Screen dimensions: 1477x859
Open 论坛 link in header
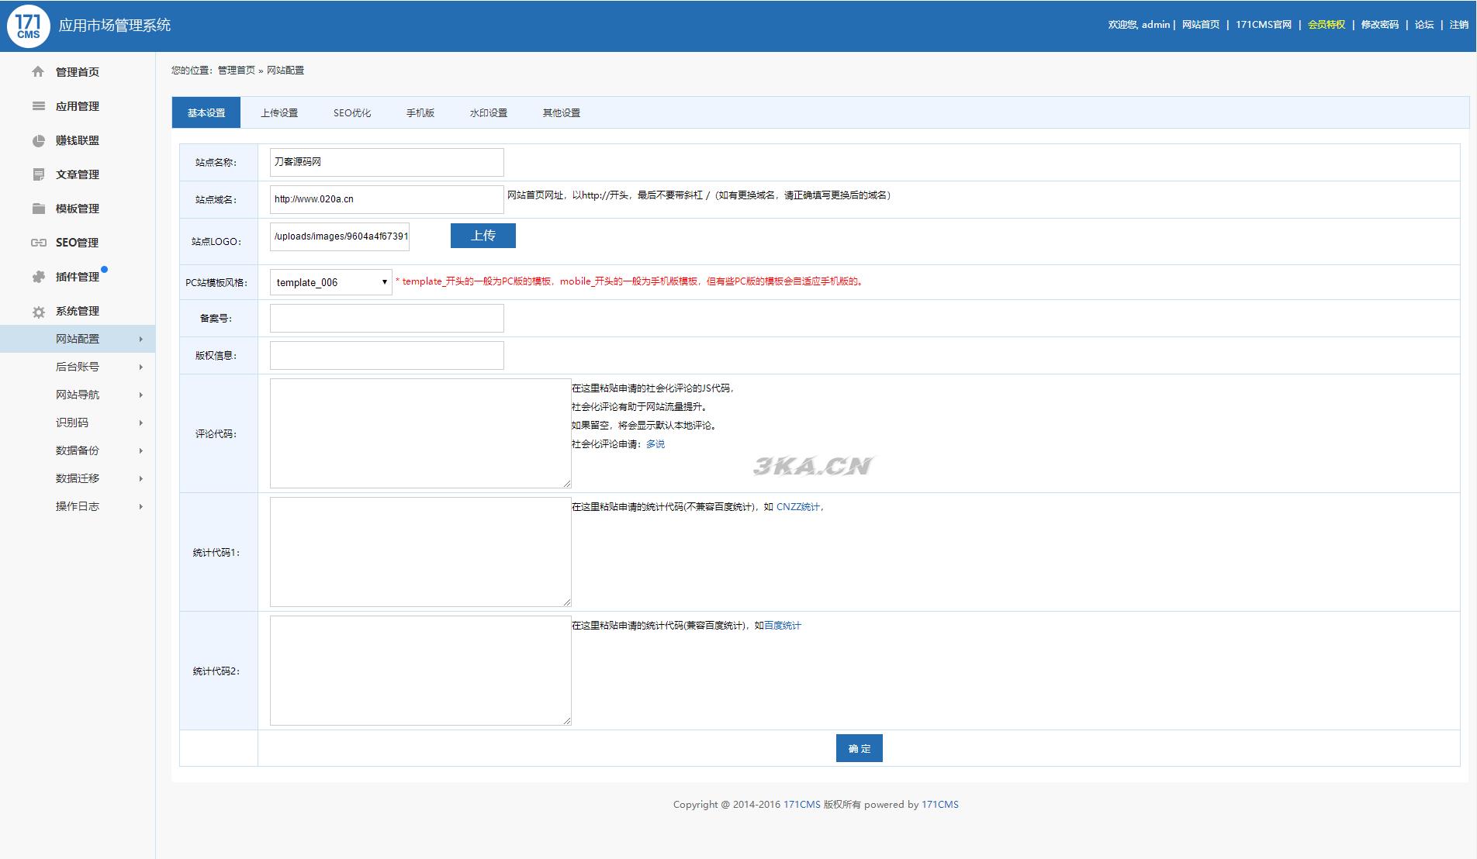(x=1424, y=25)
